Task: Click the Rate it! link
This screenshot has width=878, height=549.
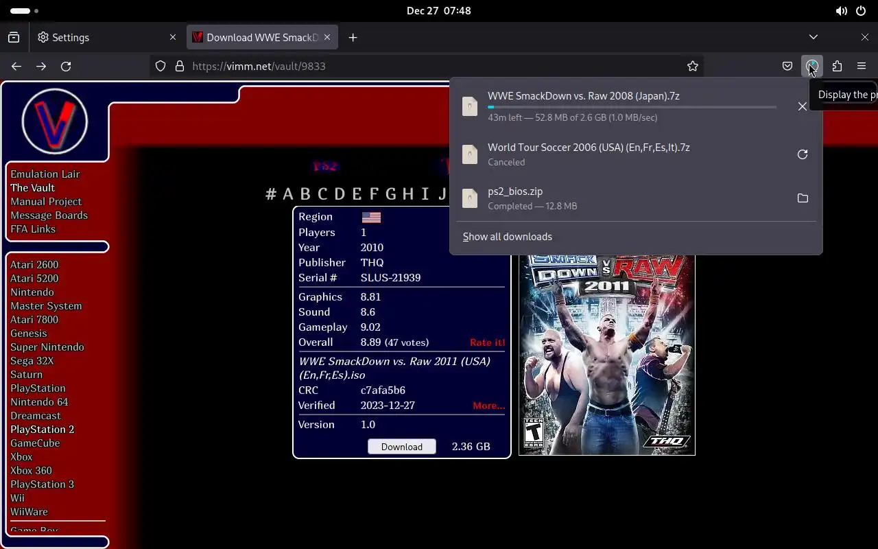Action: tap(487, 342)
